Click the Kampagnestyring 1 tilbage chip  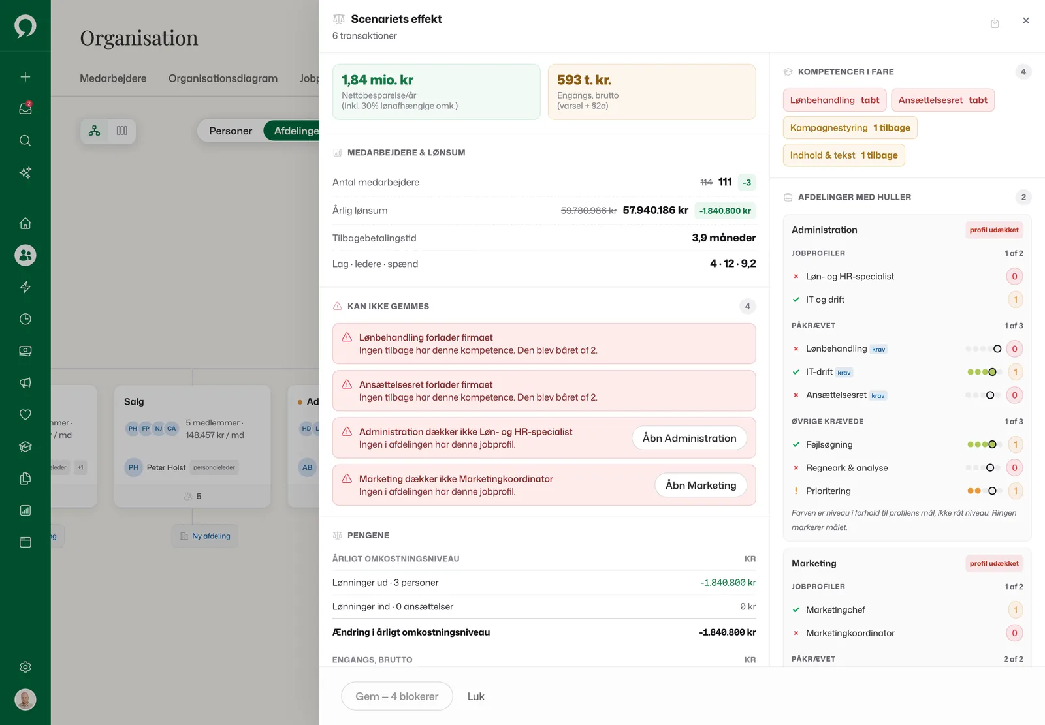coord(850,128)
